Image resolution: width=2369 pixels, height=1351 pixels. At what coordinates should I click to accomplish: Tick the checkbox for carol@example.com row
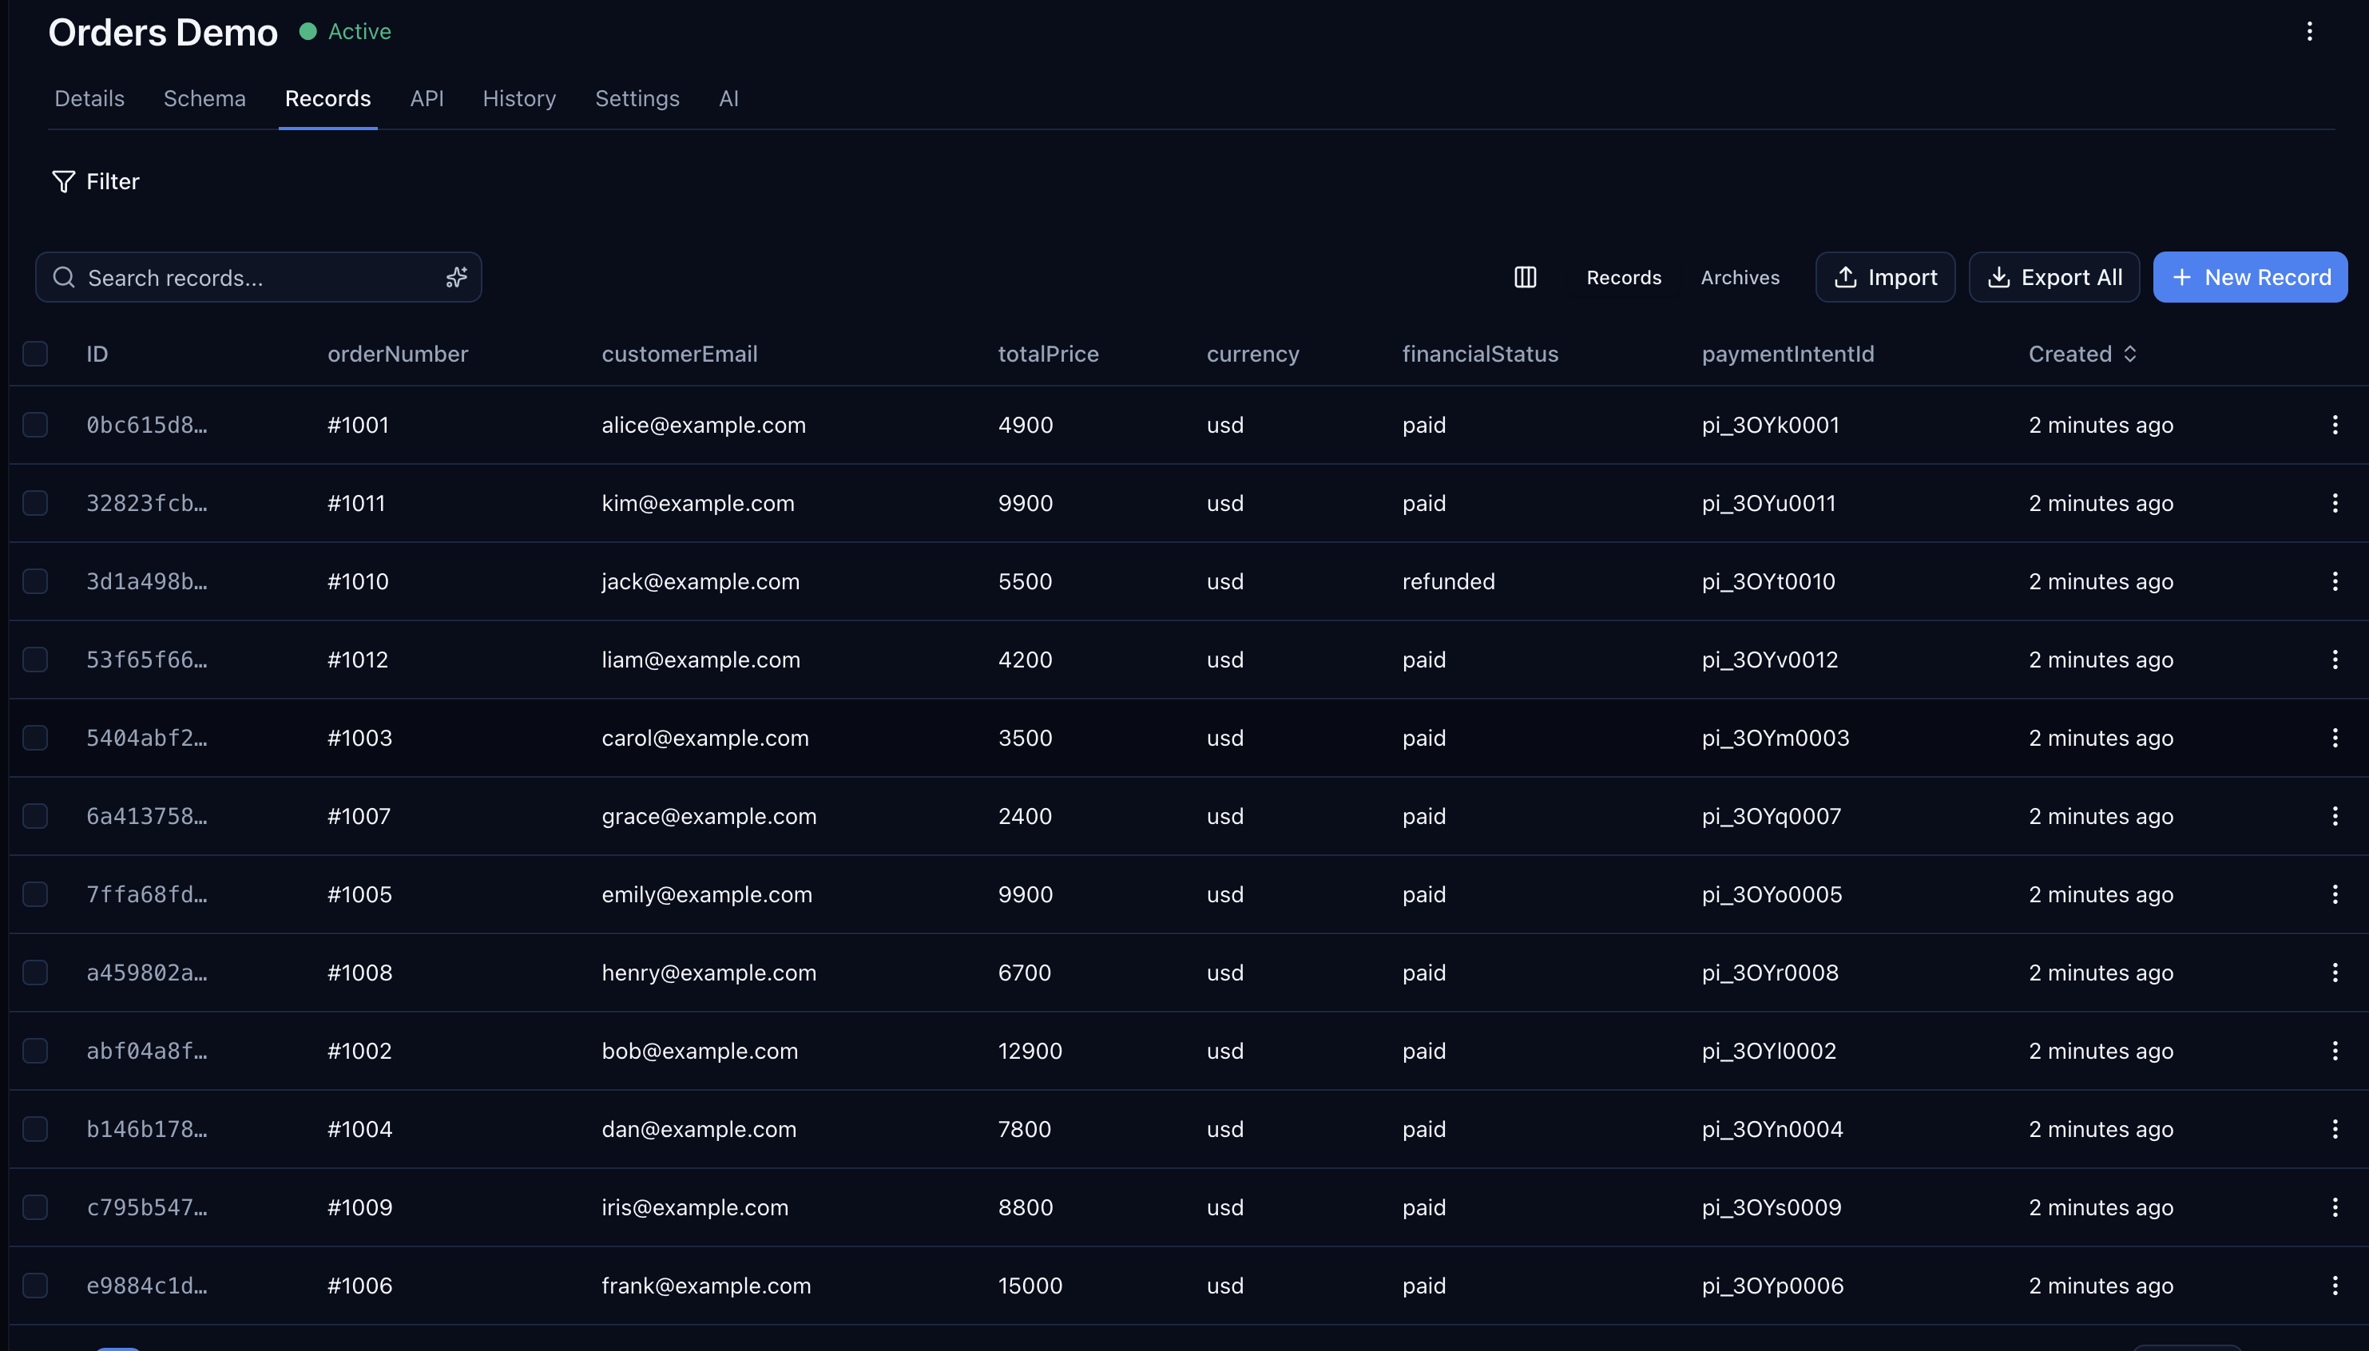(35, 738)
